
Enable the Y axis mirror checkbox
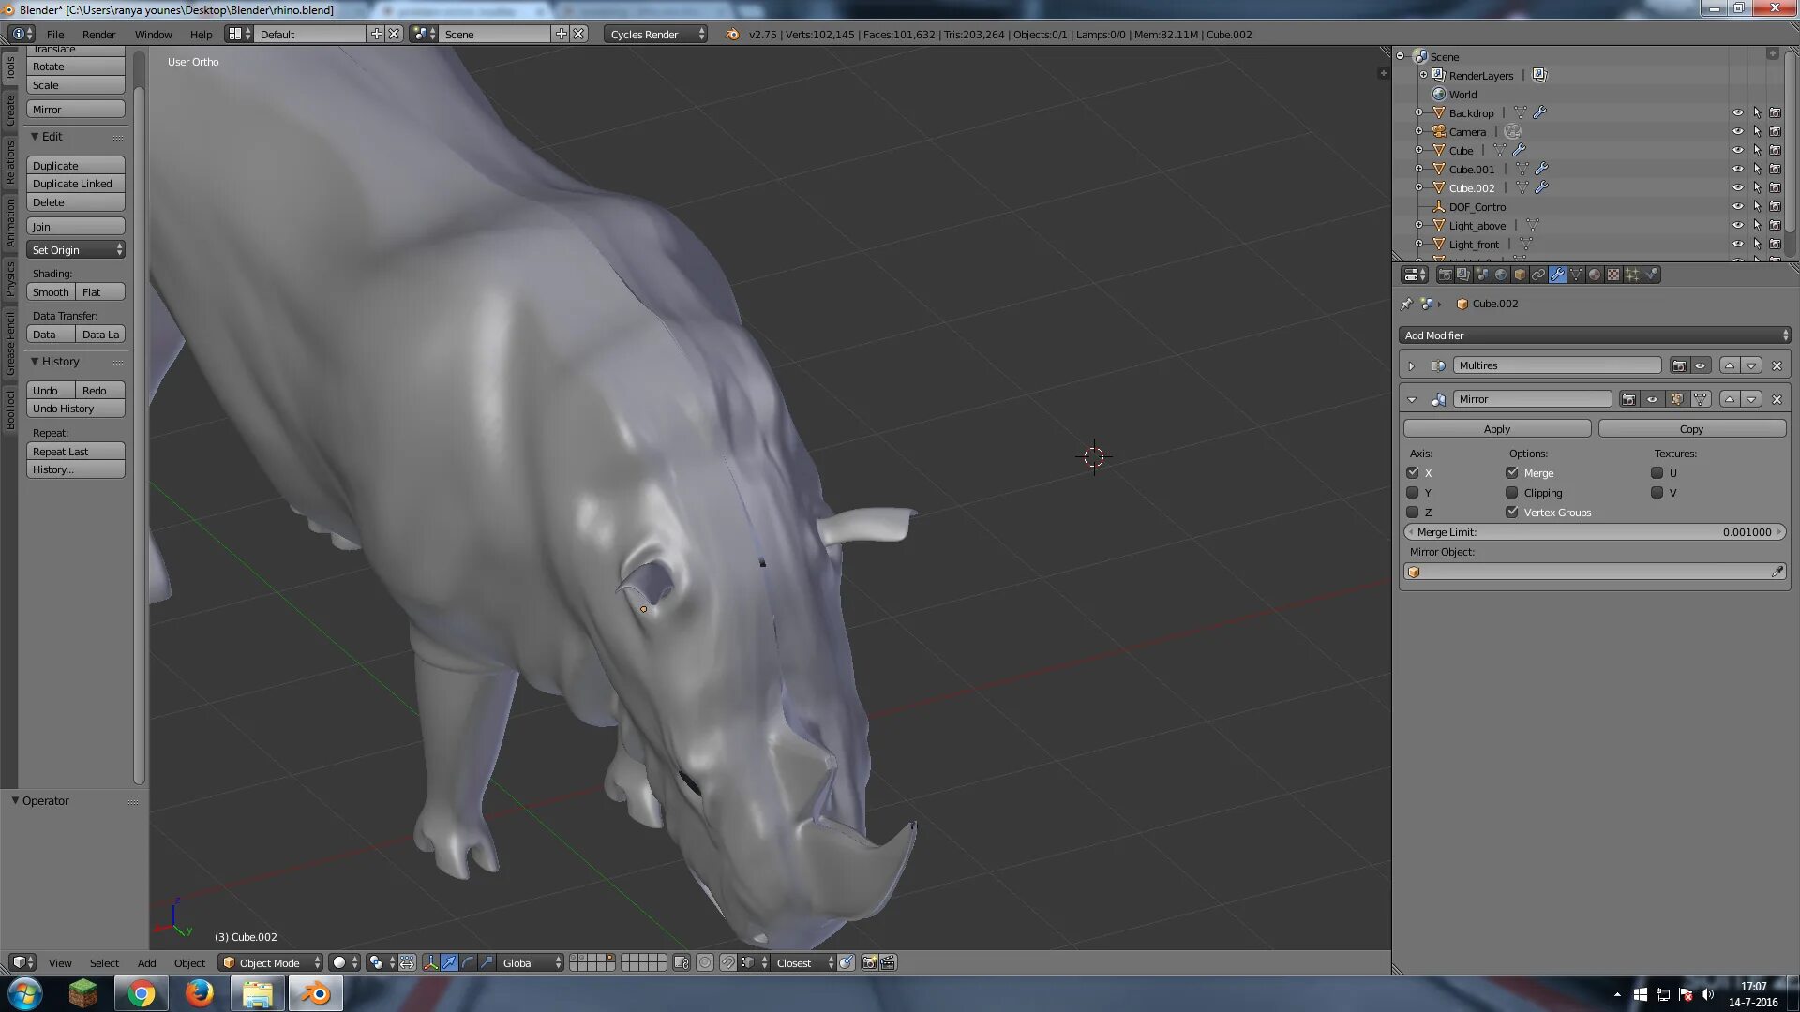pos(1413,493)
